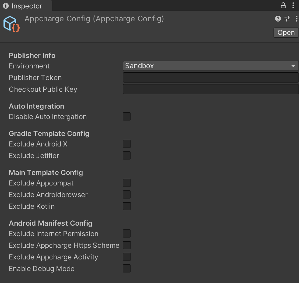The image size is (299, 283).
Task: Check the Exclude Internet Permission checkbox
Action: tap(127, 234)
